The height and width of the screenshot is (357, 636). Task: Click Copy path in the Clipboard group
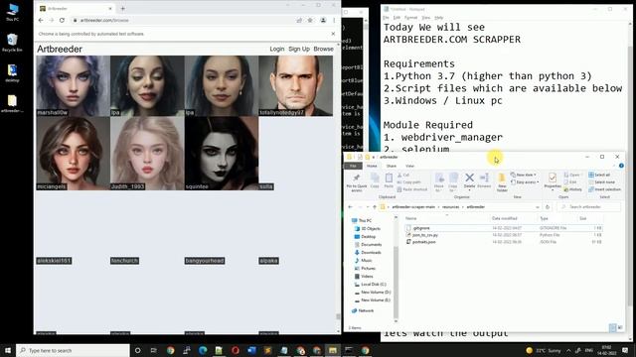[408, 182]
